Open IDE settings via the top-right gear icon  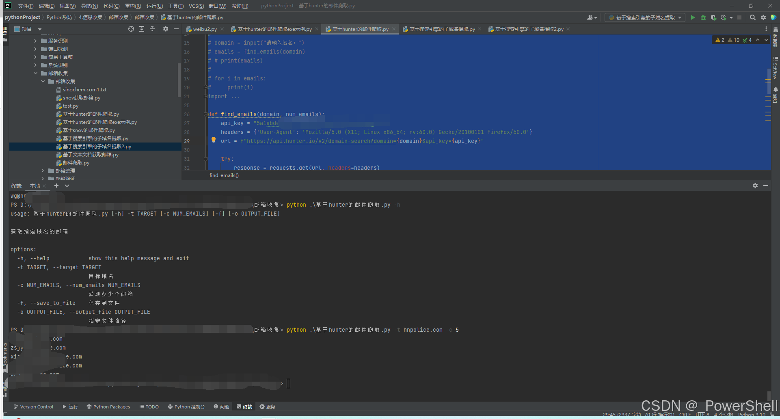tap(763, 17)
